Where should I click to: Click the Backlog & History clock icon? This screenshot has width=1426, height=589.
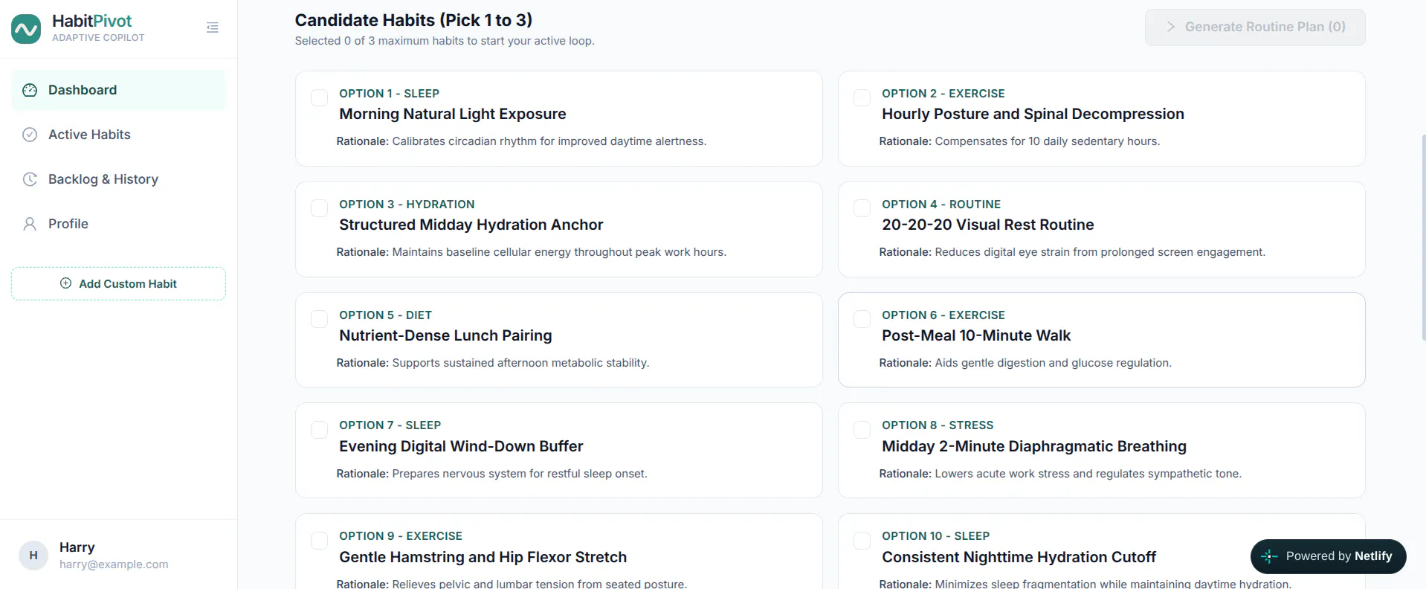tap(30, 179)
